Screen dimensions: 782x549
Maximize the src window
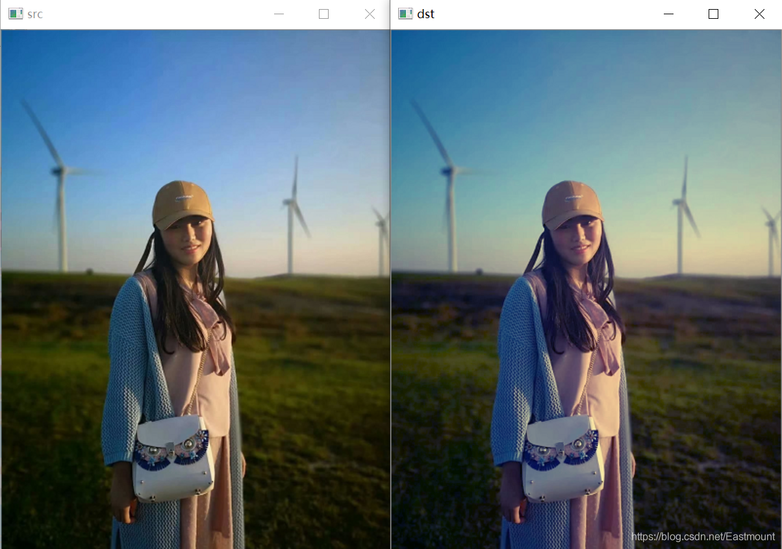point(324,14)
